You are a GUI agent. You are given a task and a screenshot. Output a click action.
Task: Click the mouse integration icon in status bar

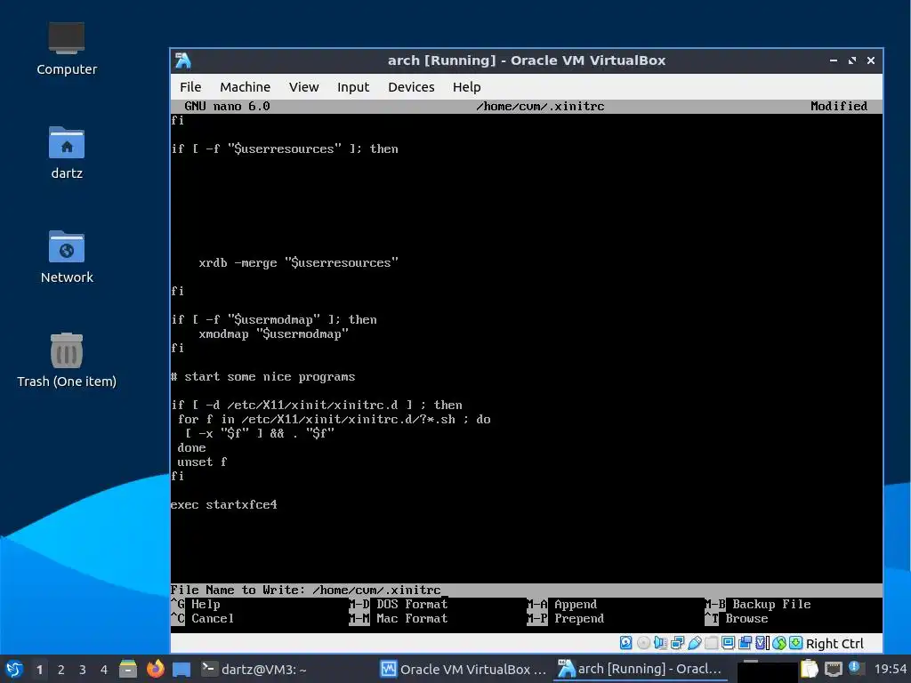coord(779,643)
